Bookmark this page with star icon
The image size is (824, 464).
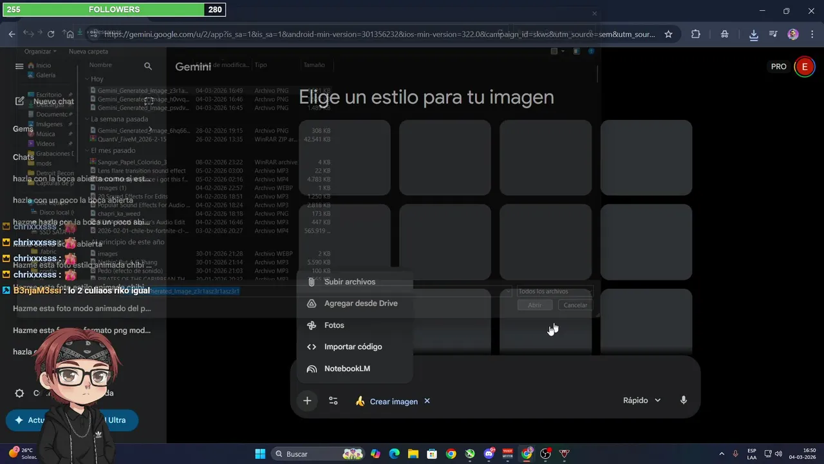pyautogui.click(x=668, y=34)
